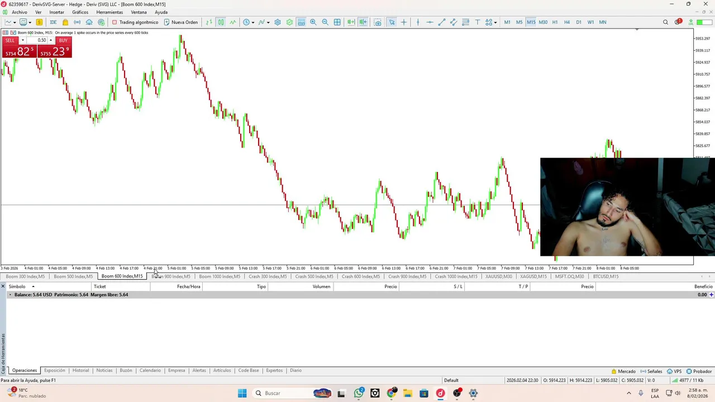Click the Mercado link in toolbox footer

click(x=623, y=371)
